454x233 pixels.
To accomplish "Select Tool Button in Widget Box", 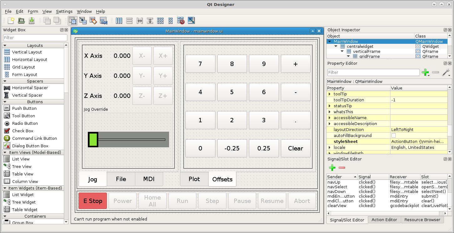I will click(x=24, y=116).
